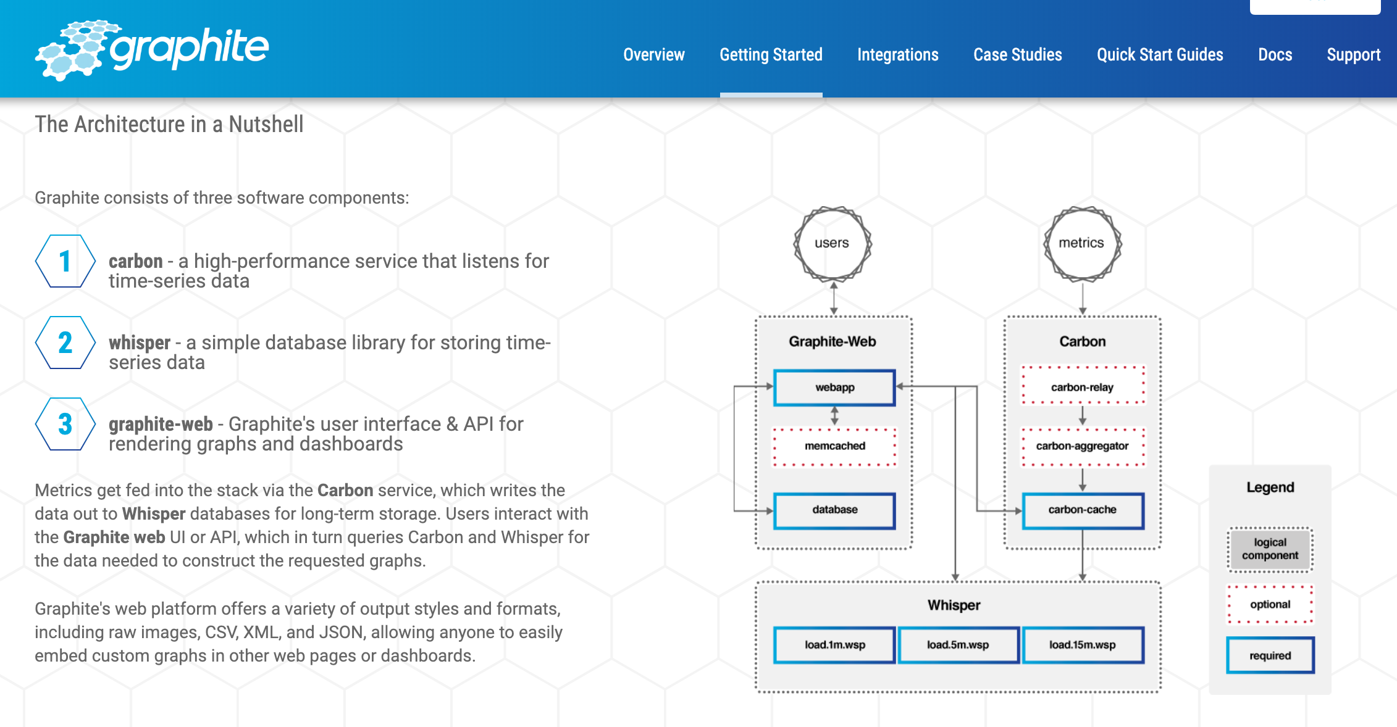Select the memcached optional box

coord(834,446)
